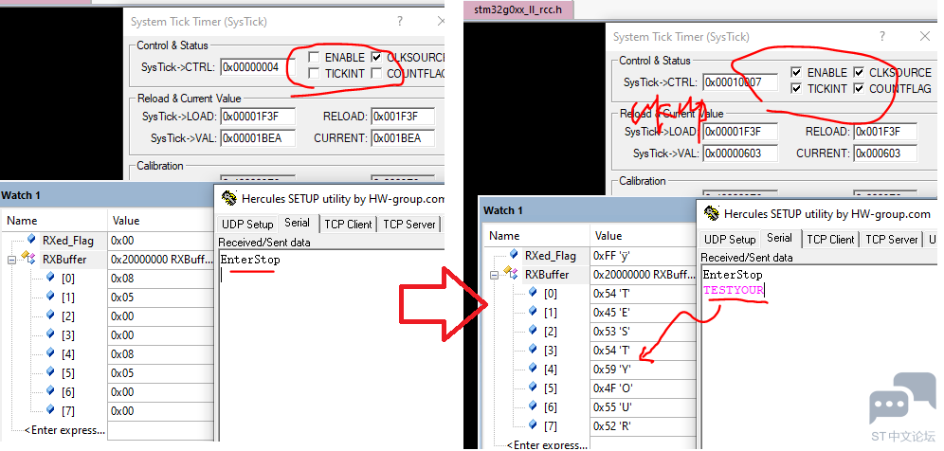944x451 pixels.
Task: Open TCP Server tab in right Hercules
Action: coord(891,239)
